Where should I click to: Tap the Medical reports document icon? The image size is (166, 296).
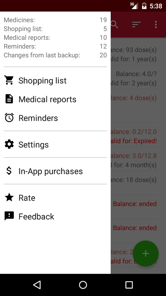(x=9, y=99)
